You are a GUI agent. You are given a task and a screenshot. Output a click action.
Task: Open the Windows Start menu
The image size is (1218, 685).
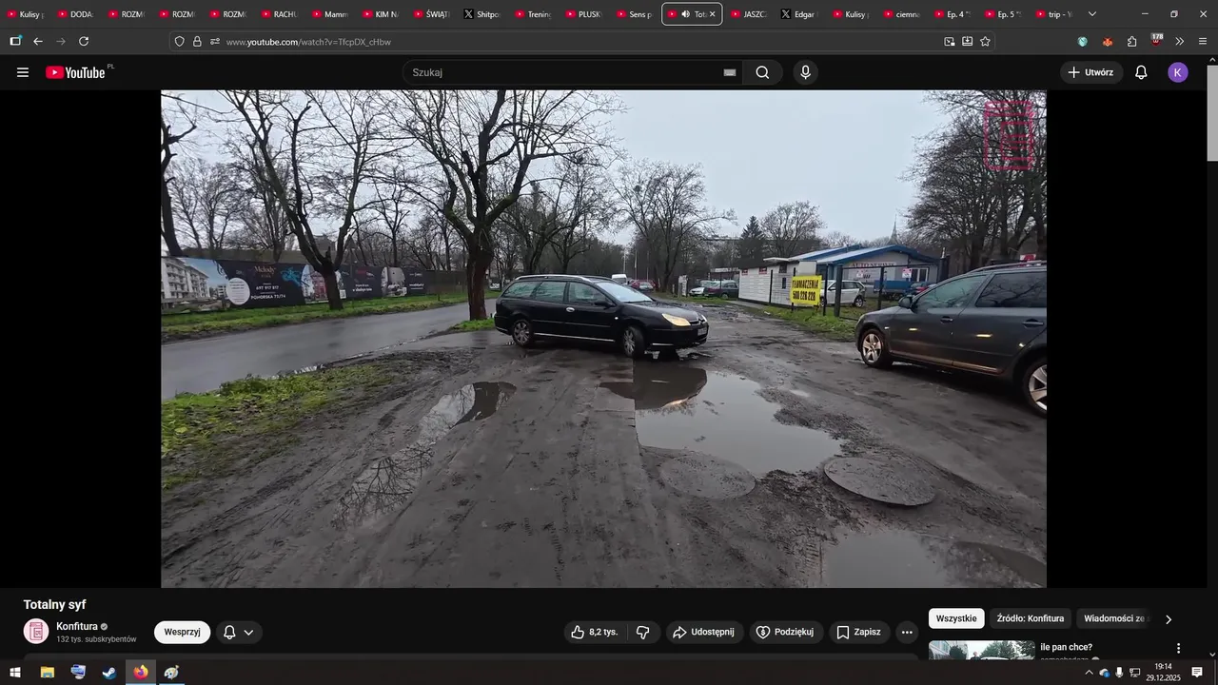coord(15,673)
